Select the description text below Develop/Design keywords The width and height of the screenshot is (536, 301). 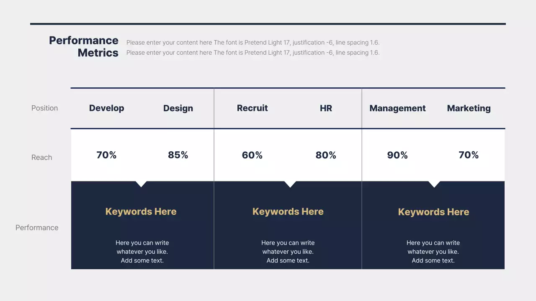click(x=142, y=252)
